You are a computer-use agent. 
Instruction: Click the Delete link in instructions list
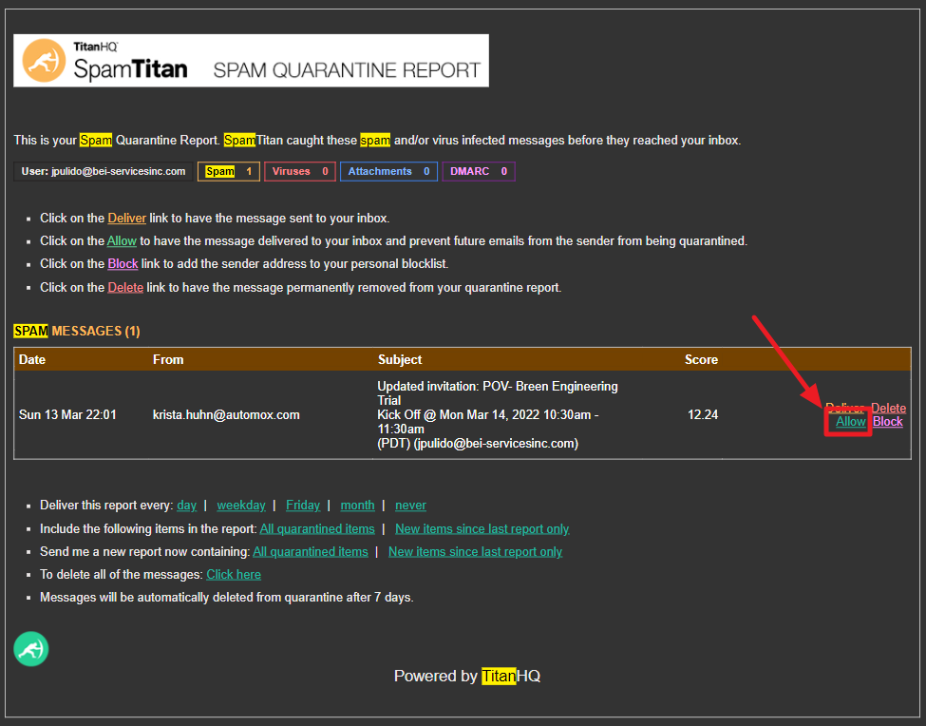[125, 288]
